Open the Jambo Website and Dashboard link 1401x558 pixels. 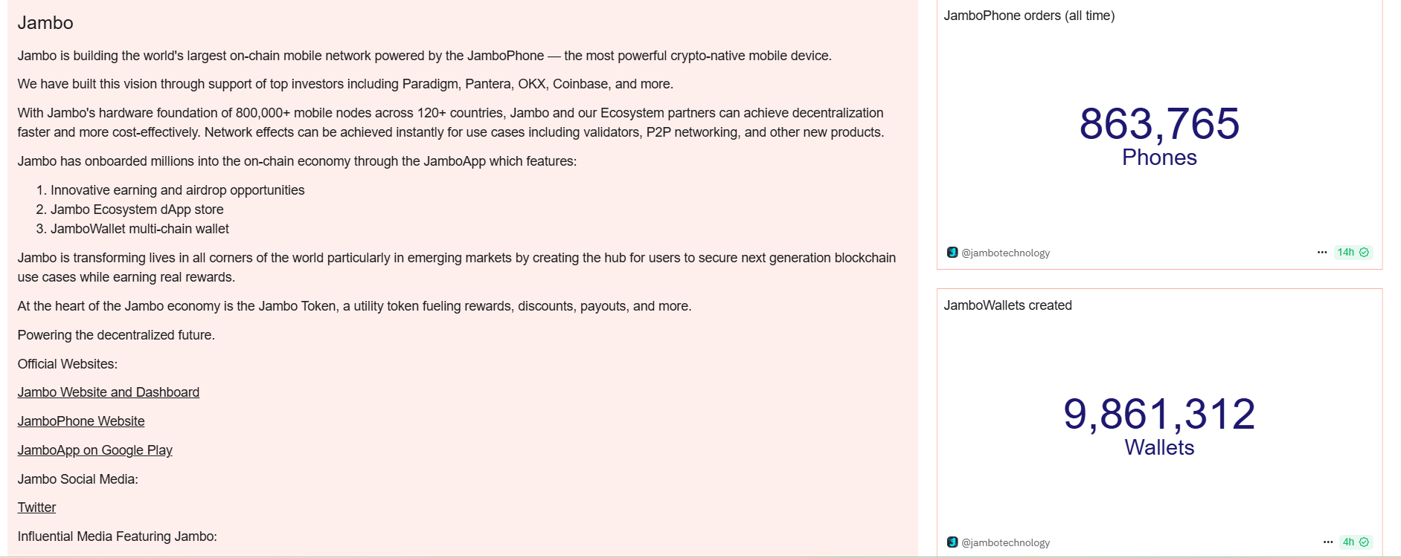(109, 392)
